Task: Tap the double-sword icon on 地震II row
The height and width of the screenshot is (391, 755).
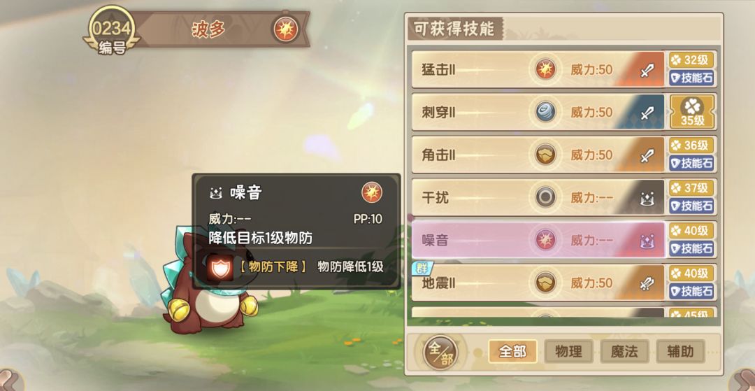Action: point(646,283)
